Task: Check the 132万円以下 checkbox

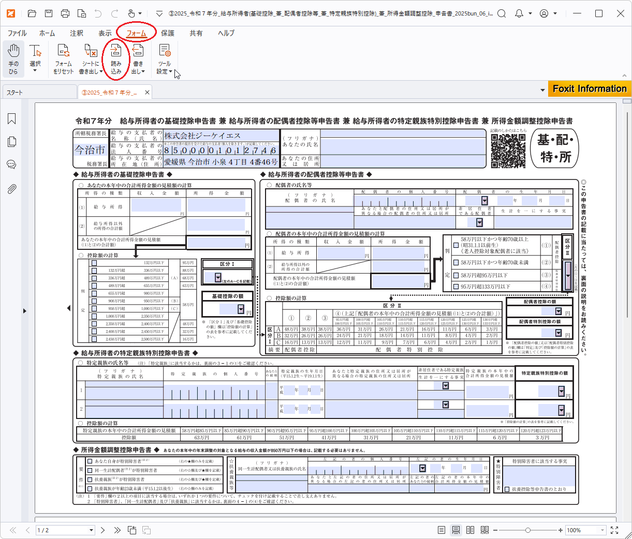Action: (x=94, y=263)
